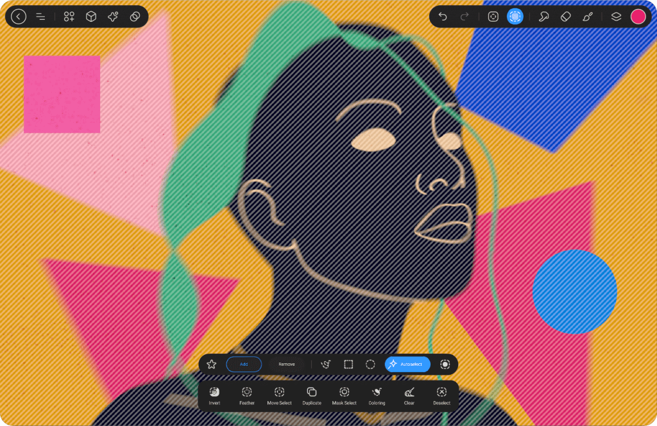Click the Invert selection button
The image size is (657, 426).
click(214, 396)
